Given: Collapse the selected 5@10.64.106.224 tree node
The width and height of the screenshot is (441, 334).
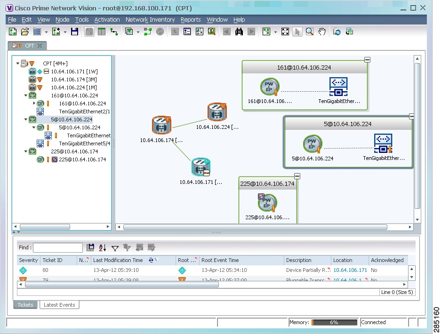Looking at the screenshot, I should 25,119.
